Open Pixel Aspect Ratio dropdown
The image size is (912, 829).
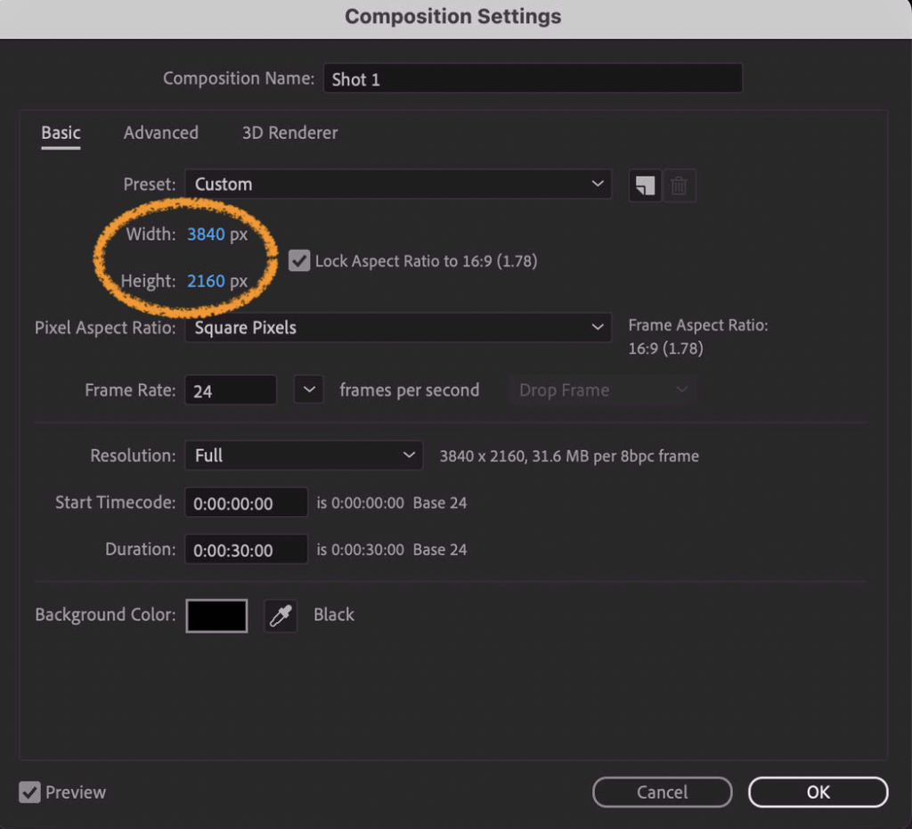coord(398,327)
